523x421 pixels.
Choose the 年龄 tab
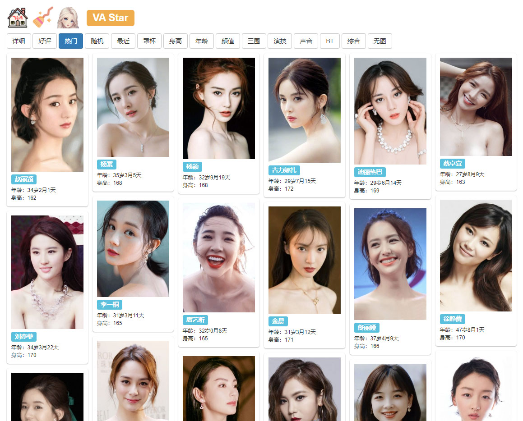[x=202, y=41]
